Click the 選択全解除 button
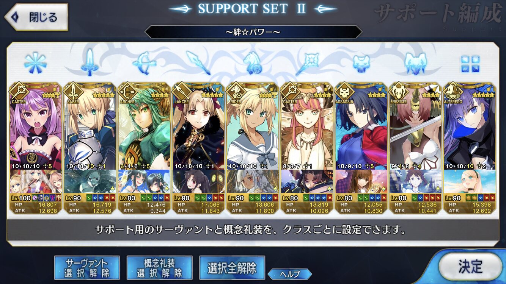Viewport: 506px width, 284px height. pyautogui.click(x=232, y=267)
